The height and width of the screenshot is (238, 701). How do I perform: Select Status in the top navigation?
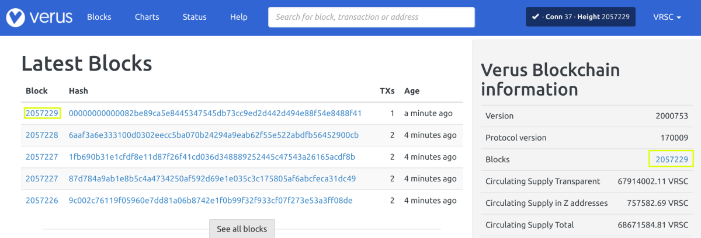point(195,17)
